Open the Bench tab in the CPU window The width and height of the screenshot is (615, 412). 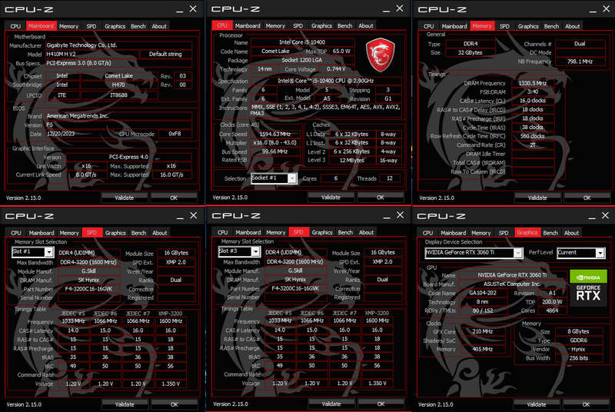point(344,25)
